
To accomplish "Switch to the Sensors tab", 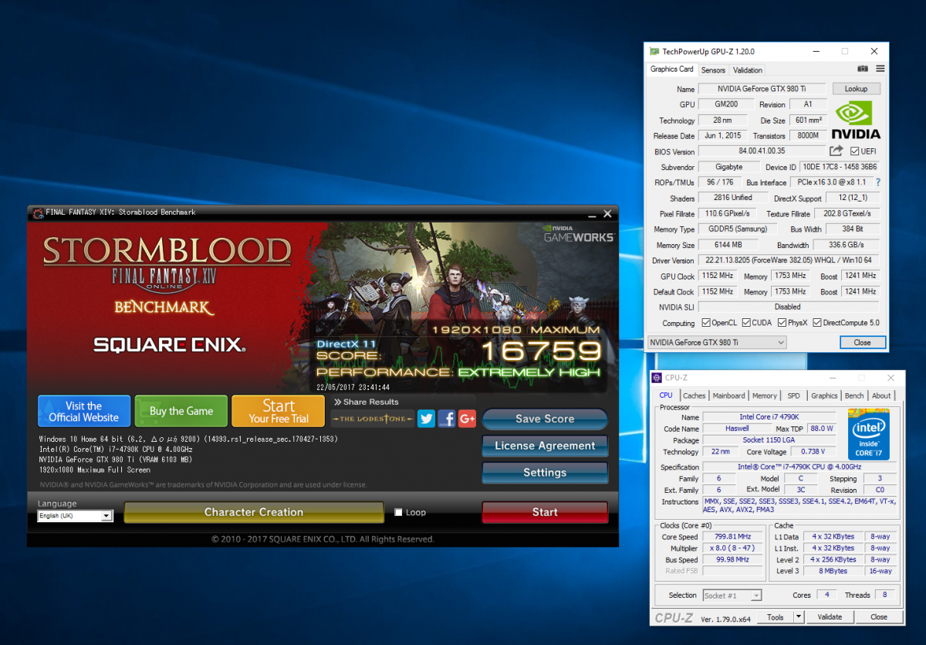I will pyautogui.click(x=713, y=70).
